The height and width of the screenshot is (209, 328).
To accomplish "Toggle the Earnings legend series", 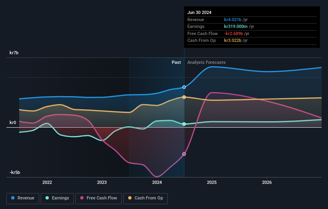I will click(57, 198).
